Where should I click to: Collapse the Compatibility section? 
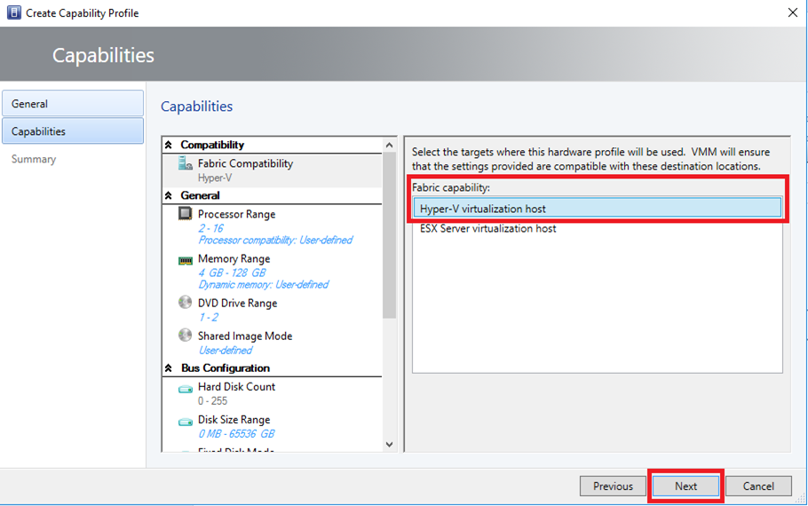[170, 145]
